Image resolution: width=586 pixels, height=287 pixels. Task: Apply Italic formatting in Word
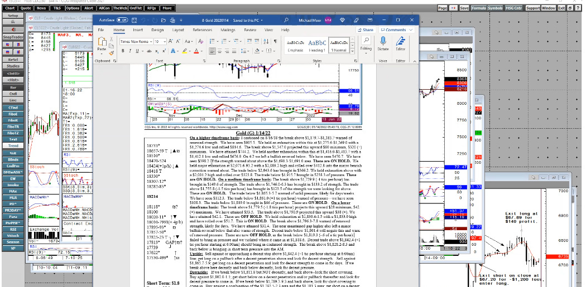click(x=130, y=51)
